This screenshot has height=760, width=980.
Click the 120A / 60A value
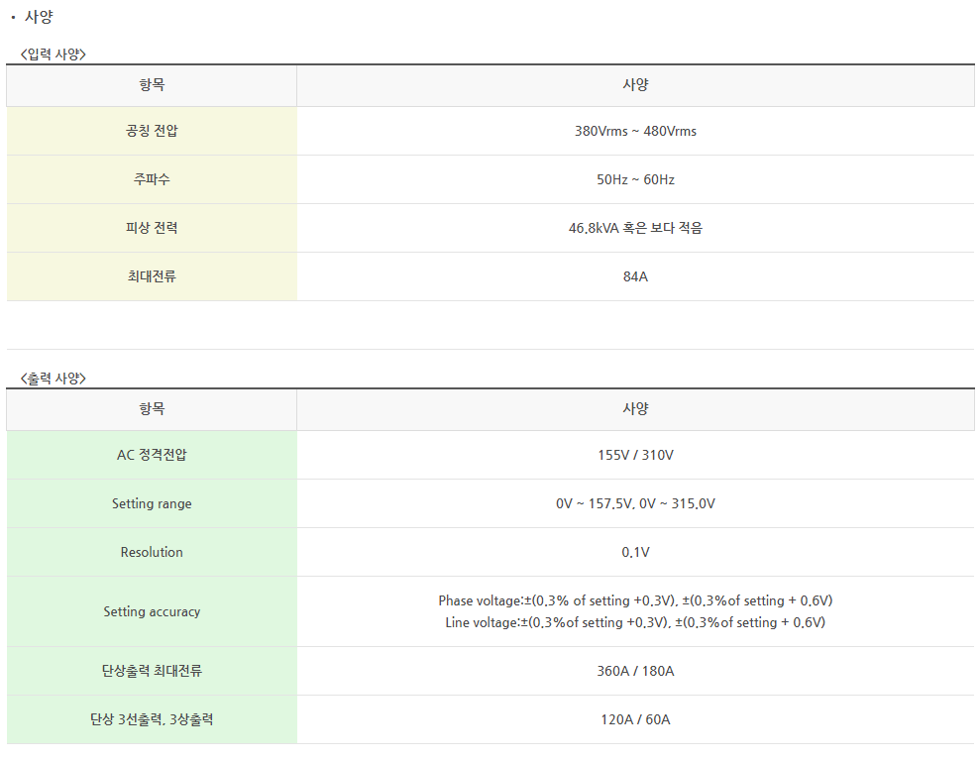[x=635, y=720]
